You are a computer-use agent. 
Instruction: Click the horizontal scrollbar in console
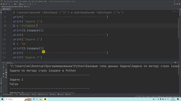pos(48,93)
